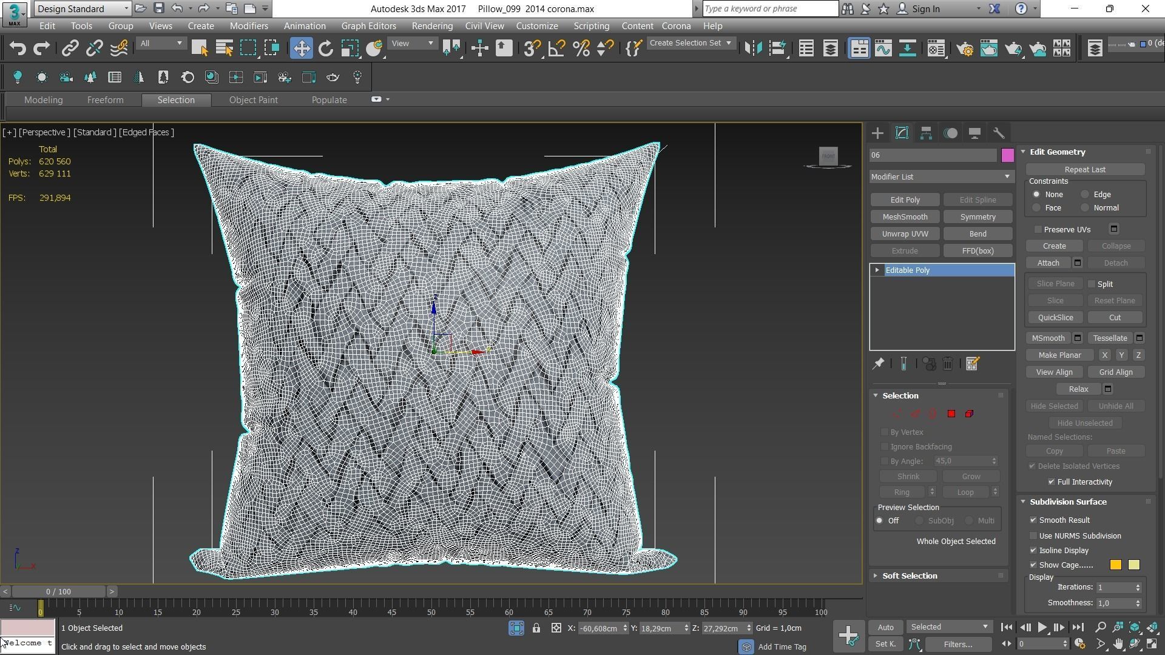This screenshot has width=1165, height=655.
Task: Select the Edge constraint radio button
Action: coord(1085,195)
